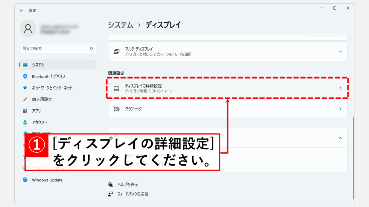The width and height of the screenshot is (369, 207).
Task: Click the システム breadcrumb in page title
Action: tap(120, 25)
